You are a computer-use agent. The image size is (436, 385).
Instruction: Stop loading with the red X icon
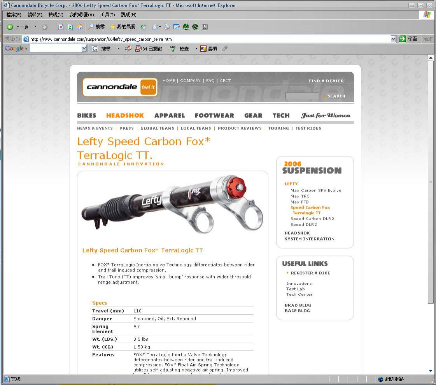61,27
